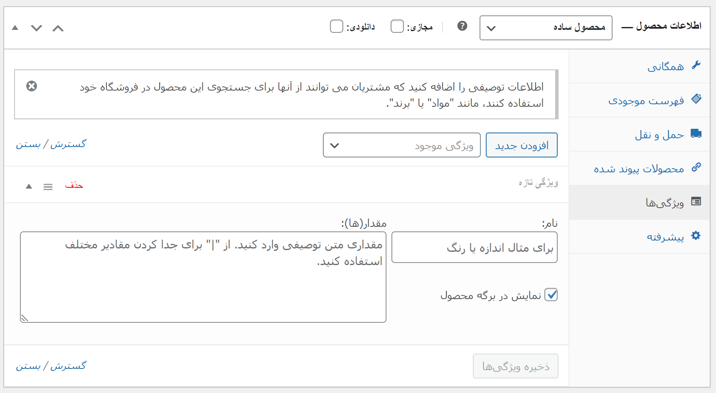This screenshot has width=716, height=393.
Task: Click the ذخیره ویژگی‌ها button
Action: tap(515, 366)
